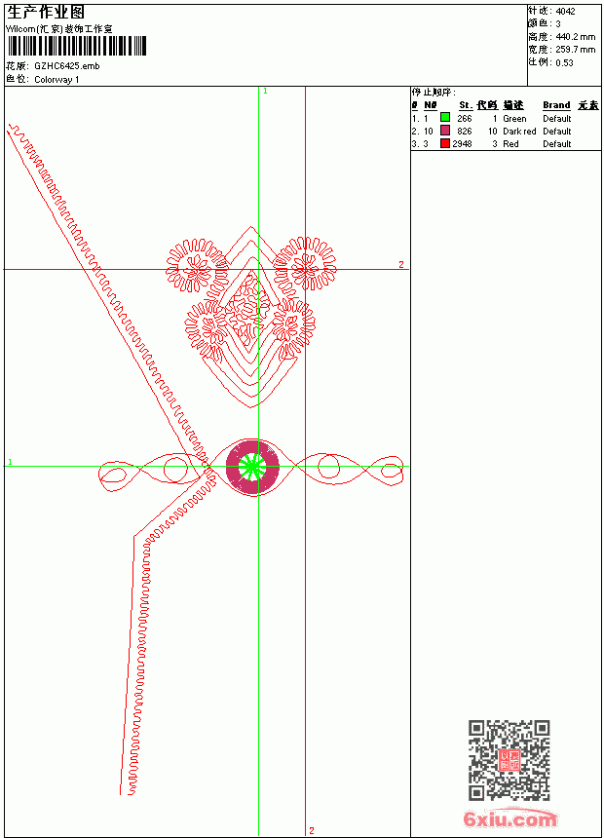Click the barcode under the studio name
Image resolution: width=604 pixels, height=838 pixels.
(x=77, y=46)
